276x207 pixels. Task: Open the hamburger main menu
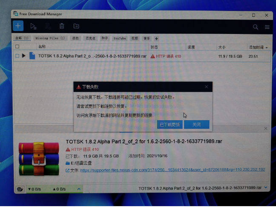(x=267, y=27)
